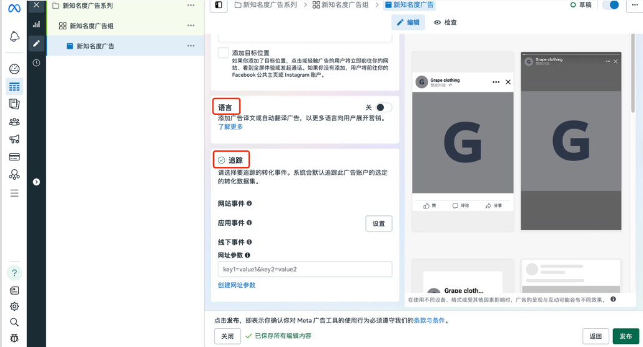
Task: Click the 网址参数 input field
Action: point(305,270)
